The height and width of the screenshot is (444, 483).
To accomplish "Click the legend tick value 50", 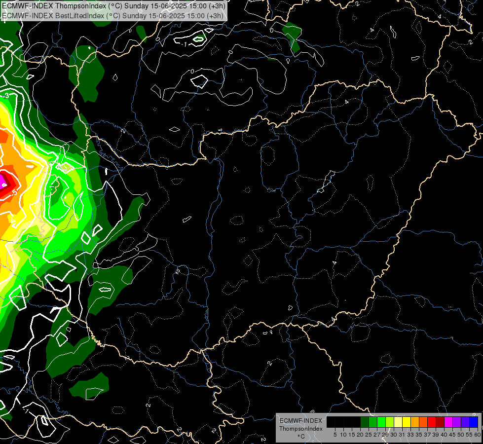I will pyautogui.click(x=461, y=435).
